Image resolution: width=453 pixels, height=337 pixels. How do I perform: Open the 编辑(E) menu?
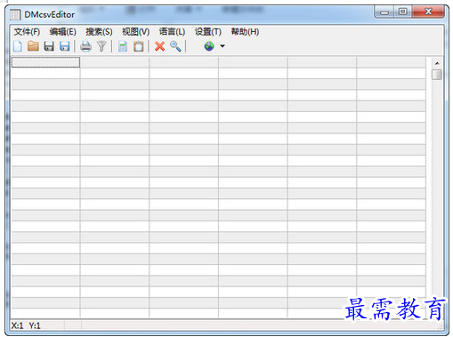[x=63, y=31]
